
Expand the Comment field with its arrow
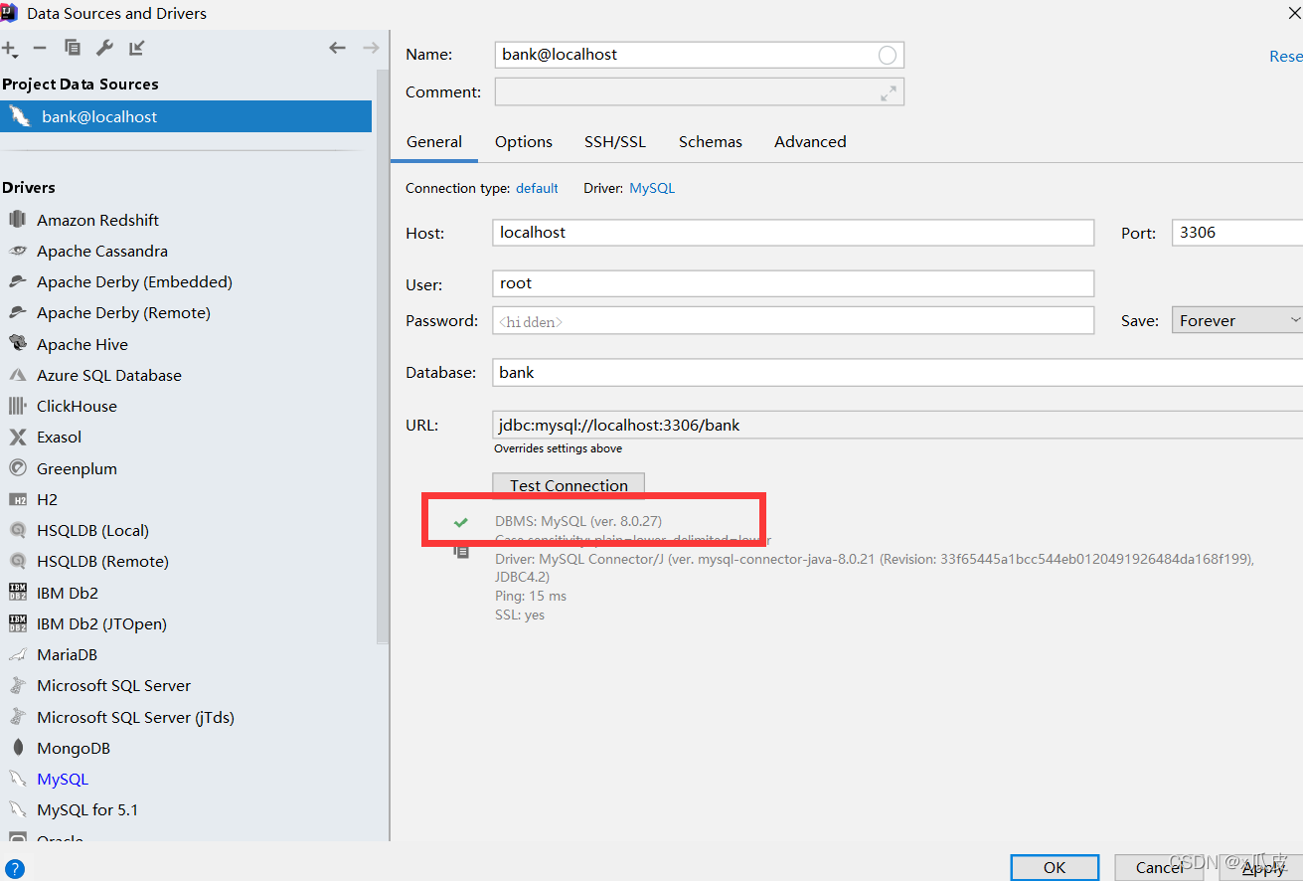click(891, 91)
